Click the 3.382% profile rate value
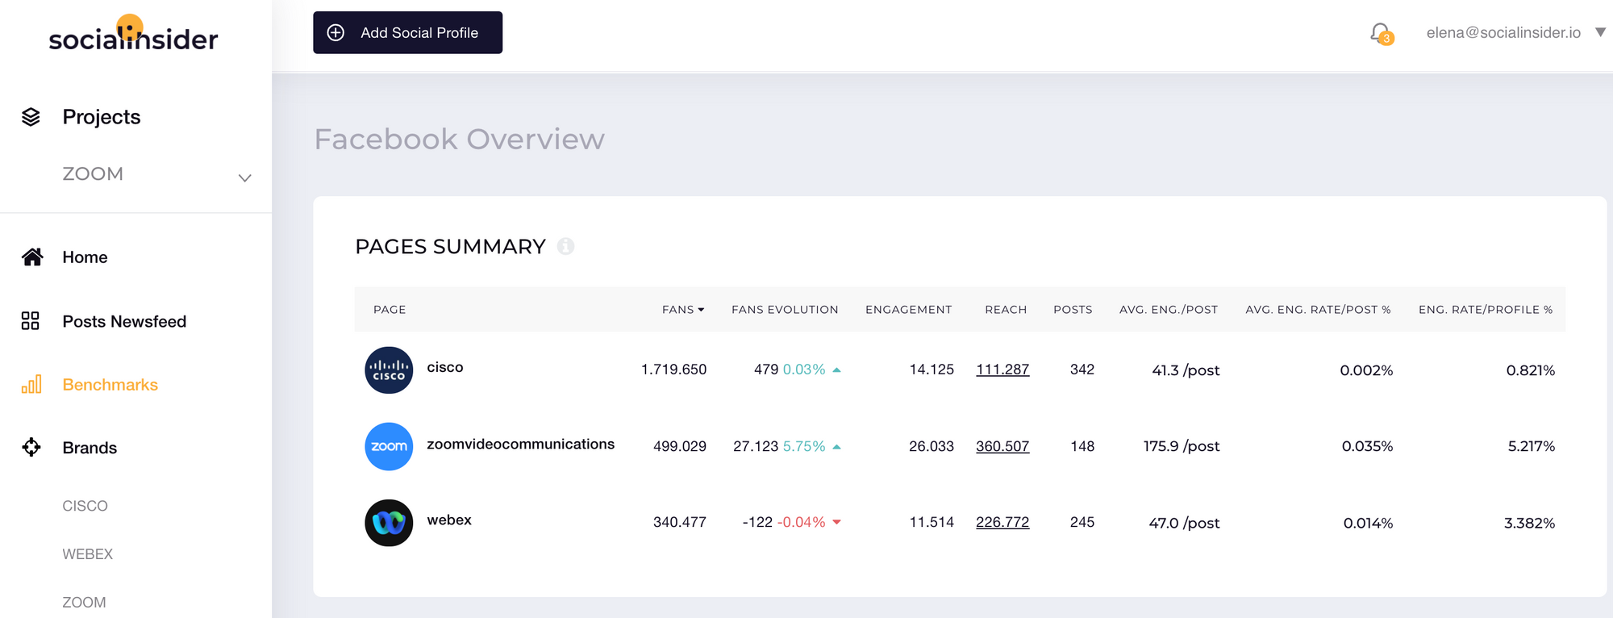Viewport: 1613px width, 618px height. [1529, 523]
